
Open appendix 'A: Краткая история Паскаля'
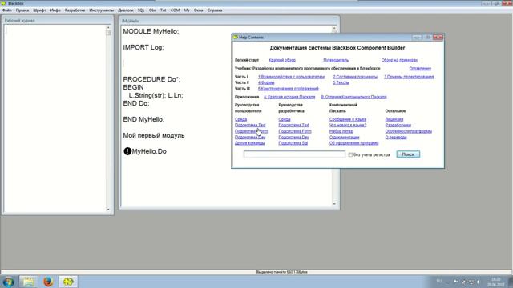tap(289, 97)
